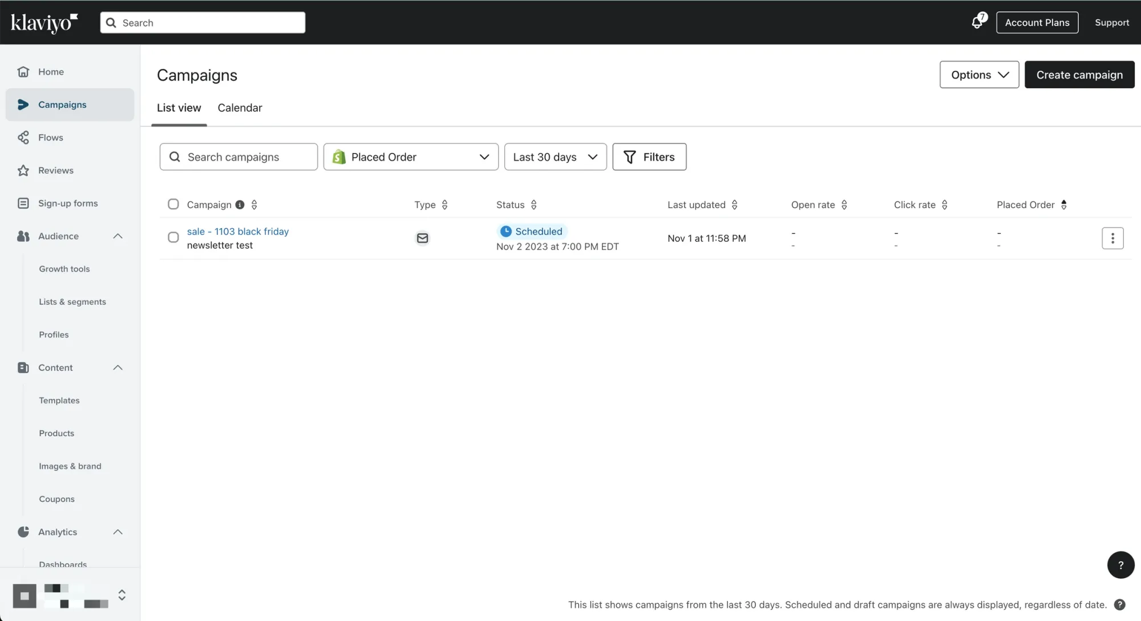This screenshot has width=1141, height=621.
Task: Click the Nov 1 at 11:58 PM cell
Action: pos(707,238)
